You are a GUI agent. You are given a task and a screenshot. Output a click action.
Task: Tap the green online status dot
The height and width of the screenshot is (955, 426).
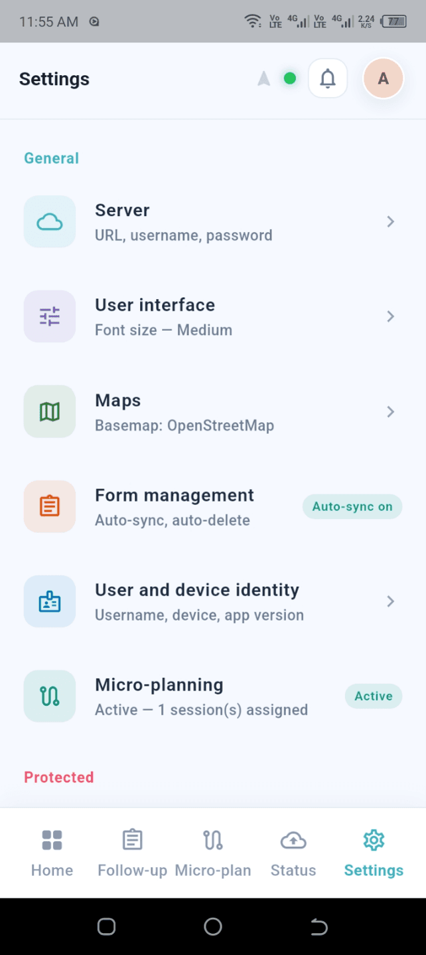coord(290,78)
